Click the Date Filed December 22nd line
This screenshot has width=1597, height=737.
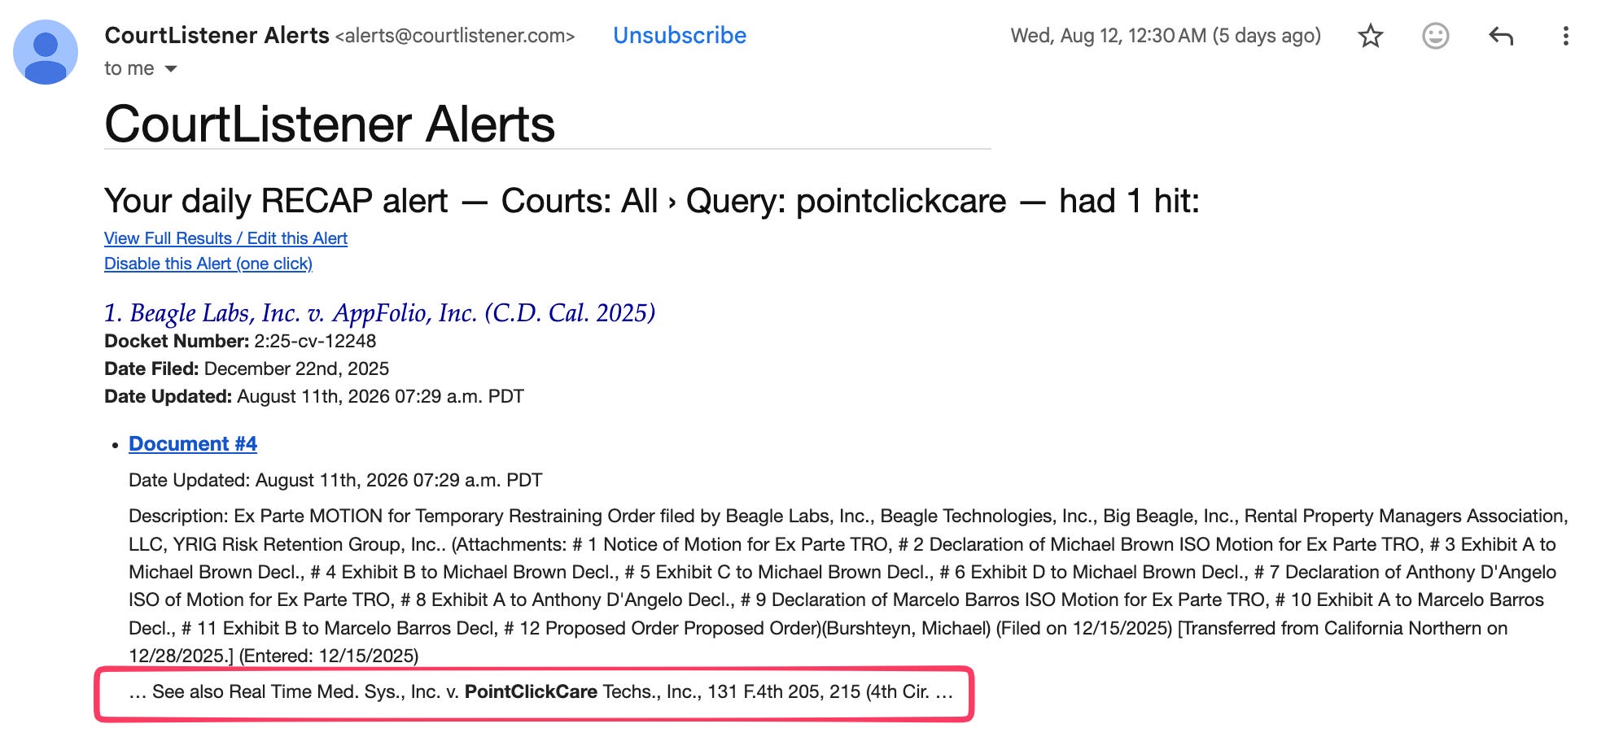pos(247,369)
